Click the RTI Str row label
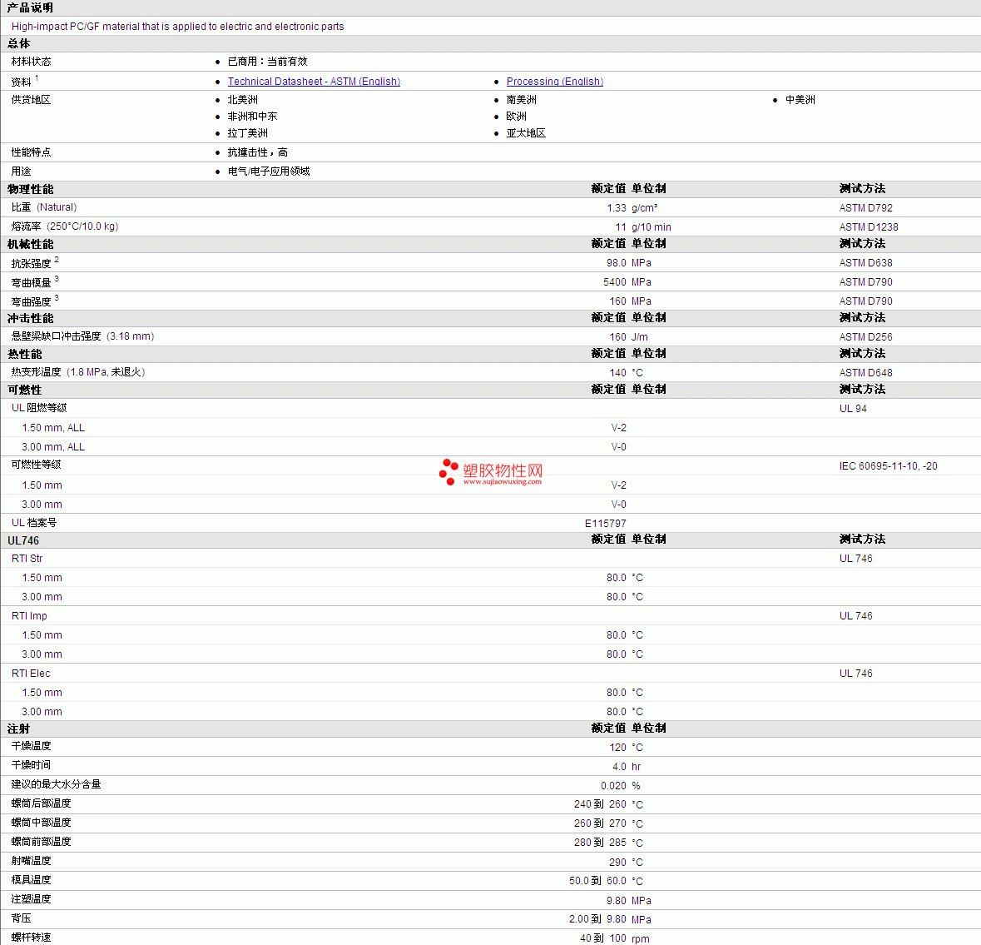Image resolution: width=981 pixels, height=945 pixels. [x=27, y=559]
